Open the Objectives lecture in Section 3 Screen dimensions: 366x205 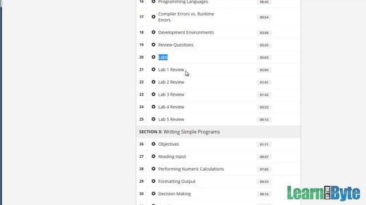pos(169,144)
